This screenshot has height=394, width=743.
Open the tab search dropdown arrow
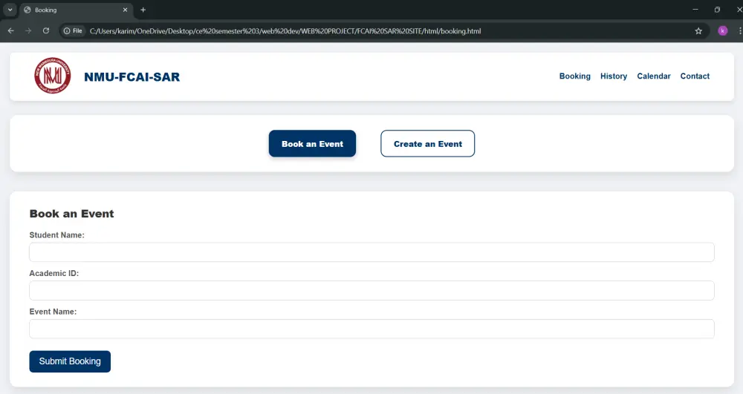click(x=10, y=10)
